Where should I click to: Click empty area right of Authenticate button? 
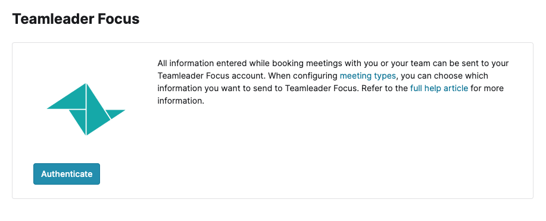coord(279,174)
